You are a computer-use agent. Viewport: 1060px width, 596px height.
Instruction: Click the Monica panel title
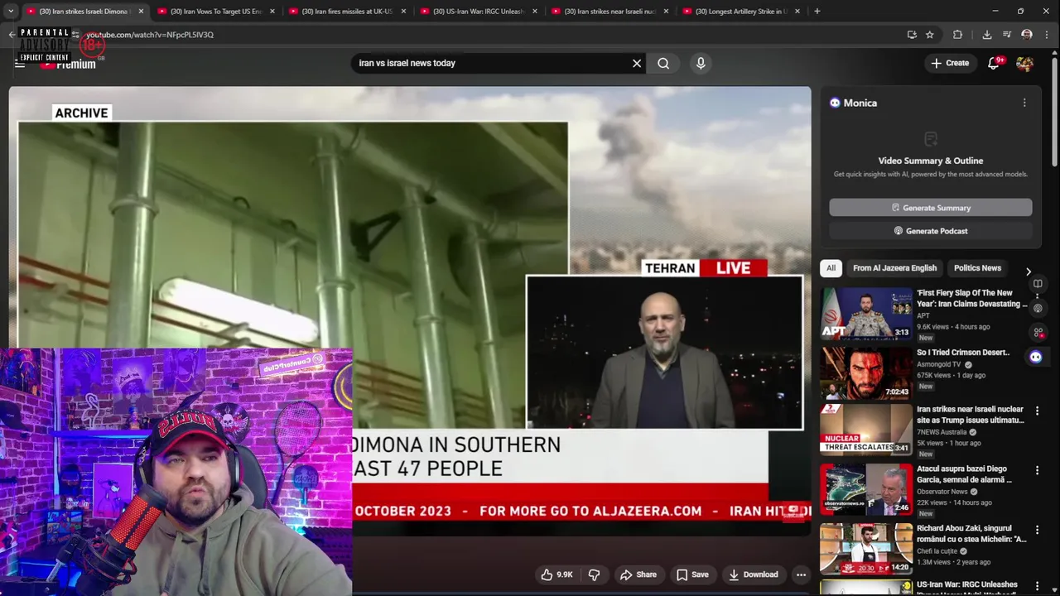[860, 103]
